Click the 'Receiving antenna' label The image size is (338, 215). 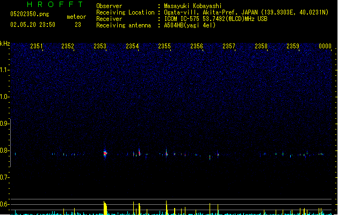tap(124, 25)
